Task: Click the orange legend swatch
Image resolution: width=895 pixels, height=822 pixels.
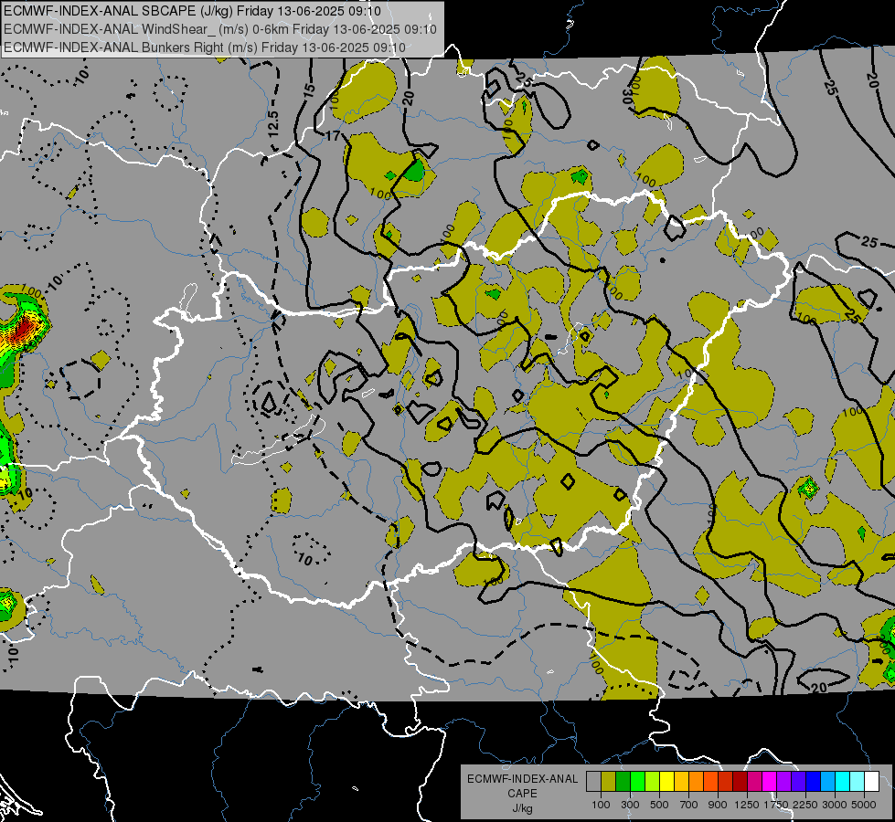Action: [x=697, y=782]
